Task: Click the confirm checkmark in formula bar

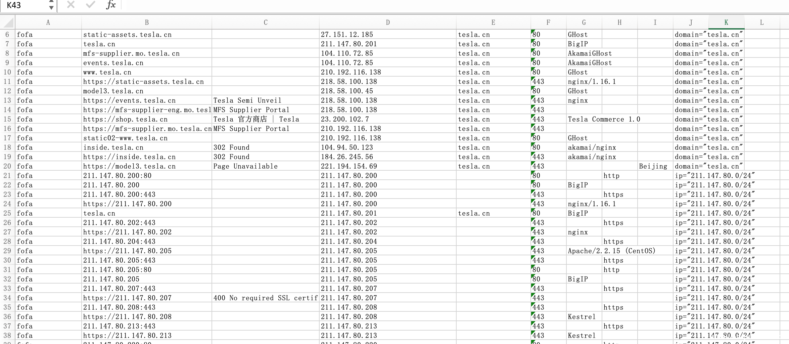Action: pos(90,5)
